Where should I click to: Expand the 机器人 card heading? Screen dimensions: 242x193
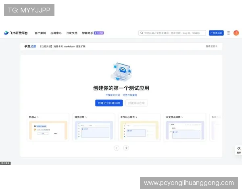[x=34, y=117]
